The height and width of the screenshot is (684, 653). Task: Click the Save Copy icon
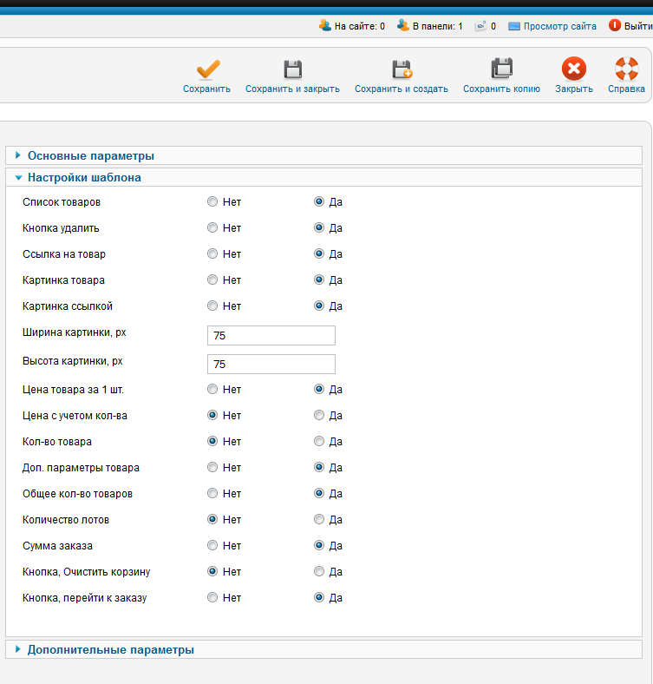pyautogui.click(x=501, y=69)
